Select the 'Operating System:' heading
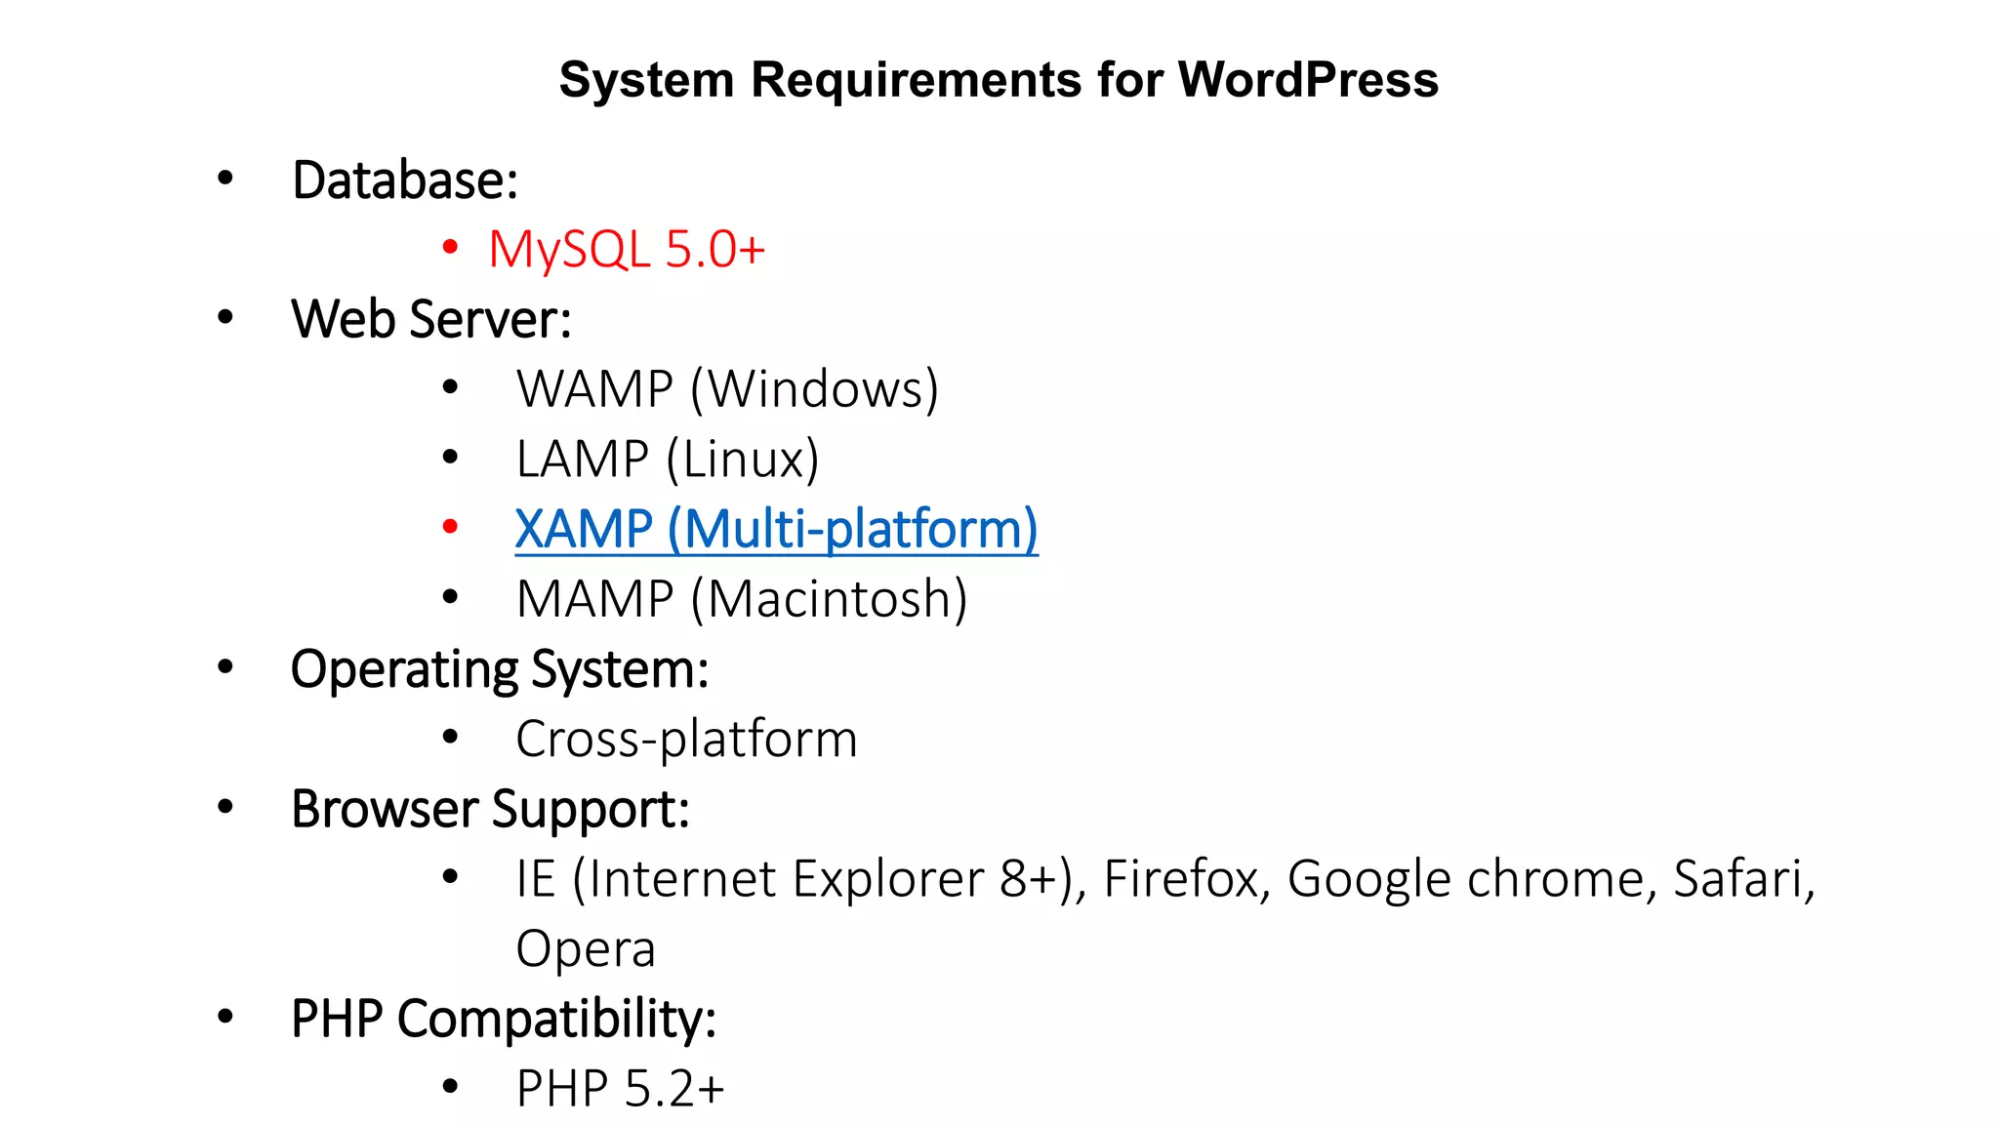This screenshot has width=1999, height=1124. tap(500, 670)
